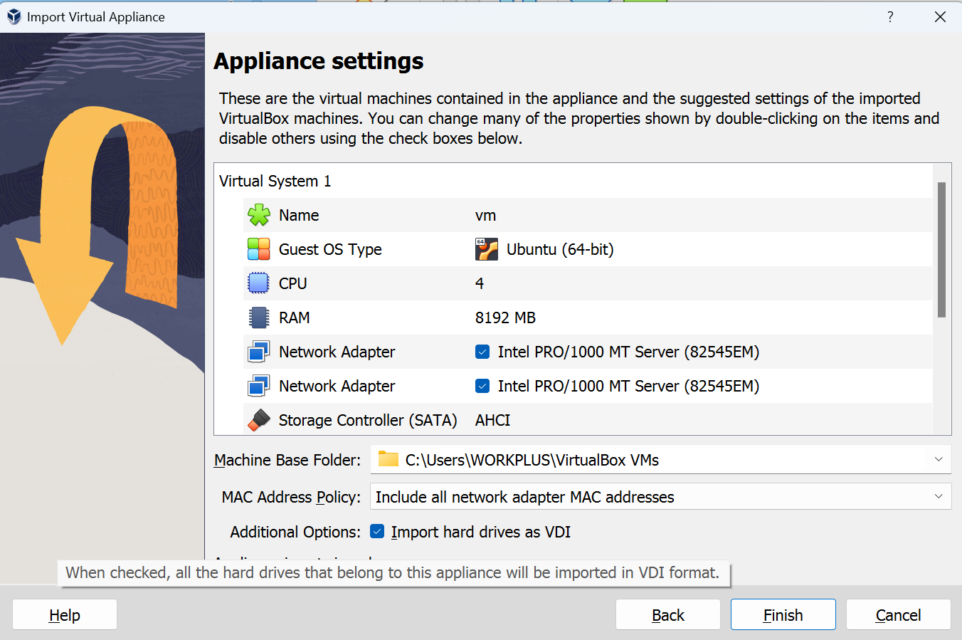Select the RAM value '8192 MB'
Screen dimensions: 962x640
coord(505,318)
